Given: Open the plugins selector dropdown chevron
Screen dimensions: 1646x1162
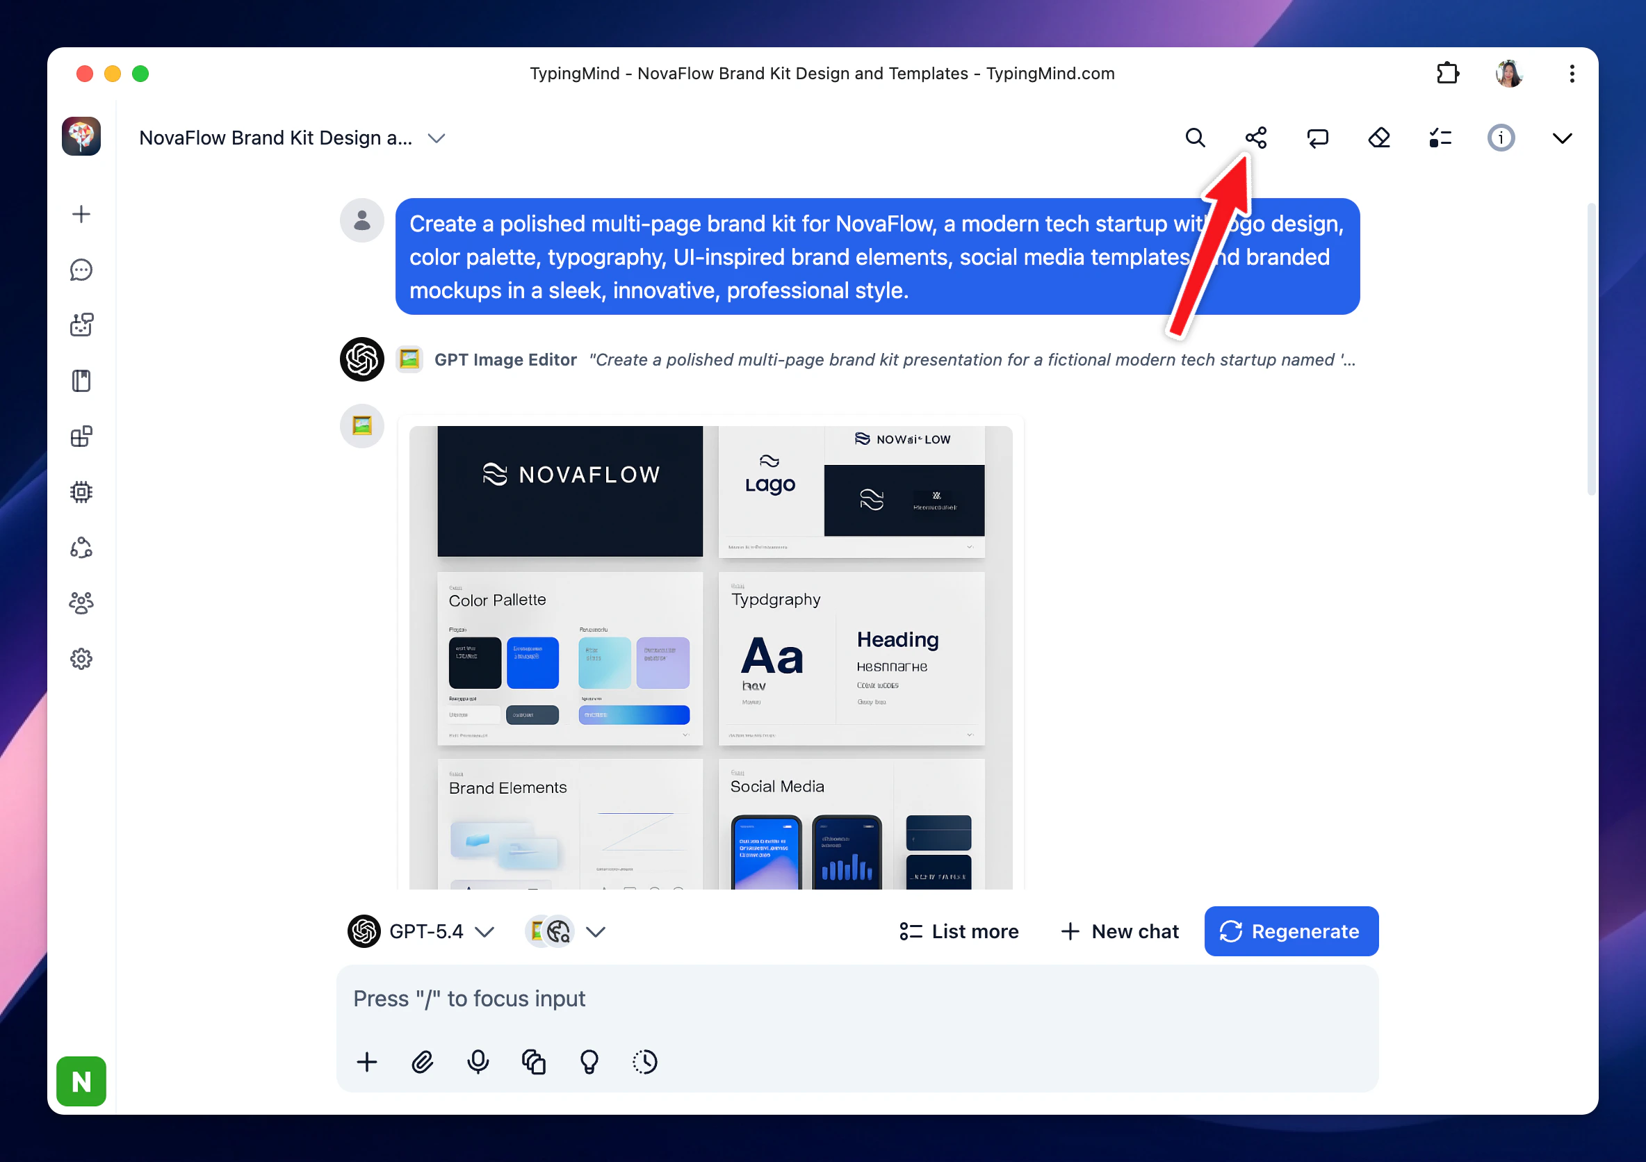Looking at the screenshot, I should pos(596,931).
